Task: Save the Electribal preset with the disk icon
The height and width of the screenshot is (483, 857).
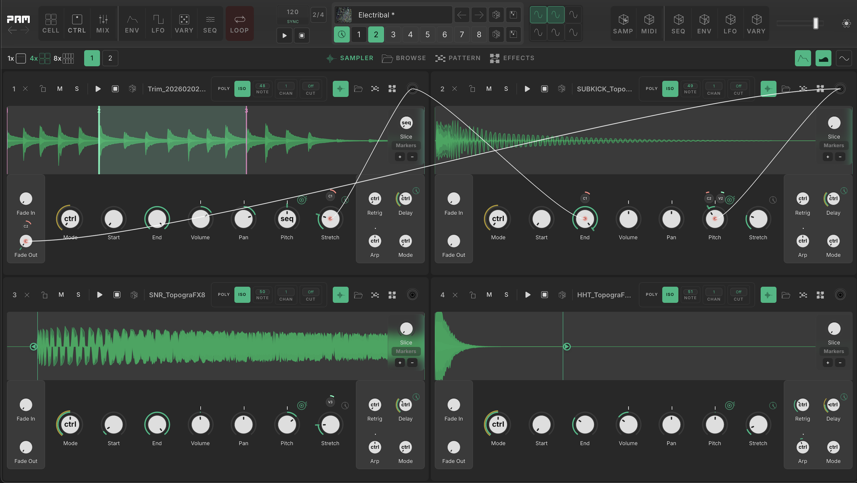Action: pyautogui.click(x=513, y=15)
